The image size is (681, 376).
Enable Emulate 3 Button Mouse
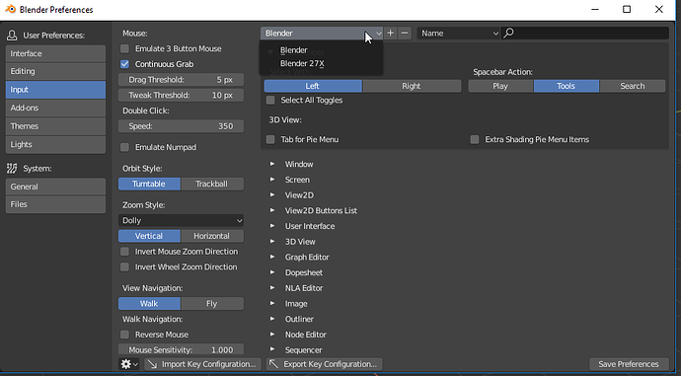pyautogui.click(x=124, y=48)
